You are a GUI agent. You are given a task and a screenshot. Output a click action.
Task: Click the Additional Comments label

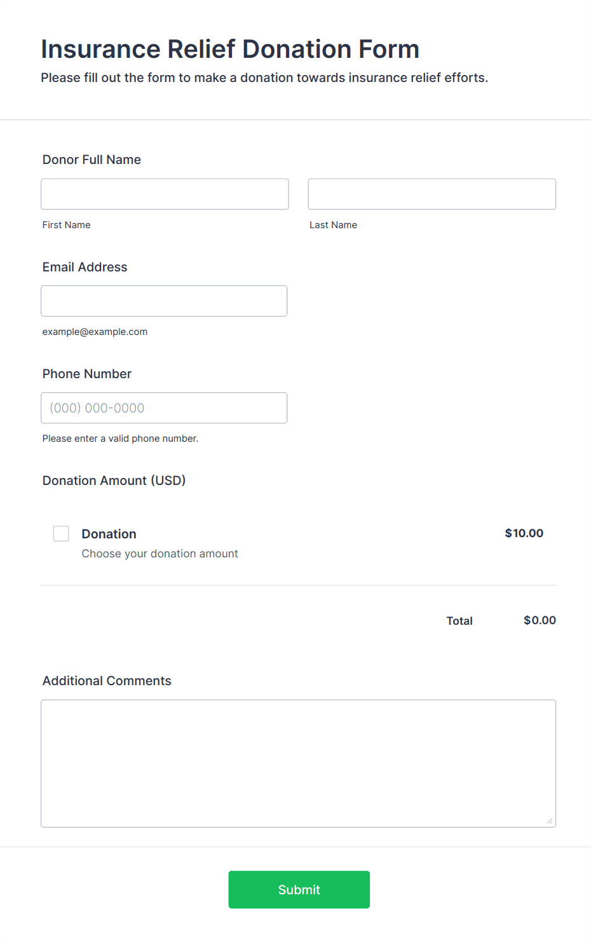tap(107, 681)
